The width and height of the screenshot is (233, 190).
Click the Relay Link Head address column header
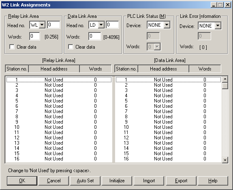(54, 69)
